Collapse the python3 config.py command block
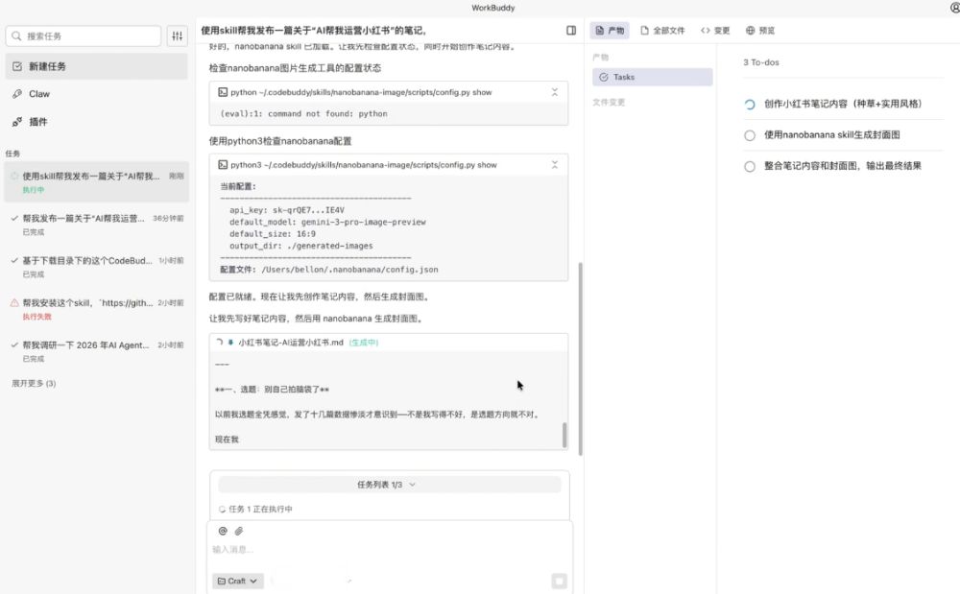The height and width of the screenshot is (594, 960). coord(554,165)
